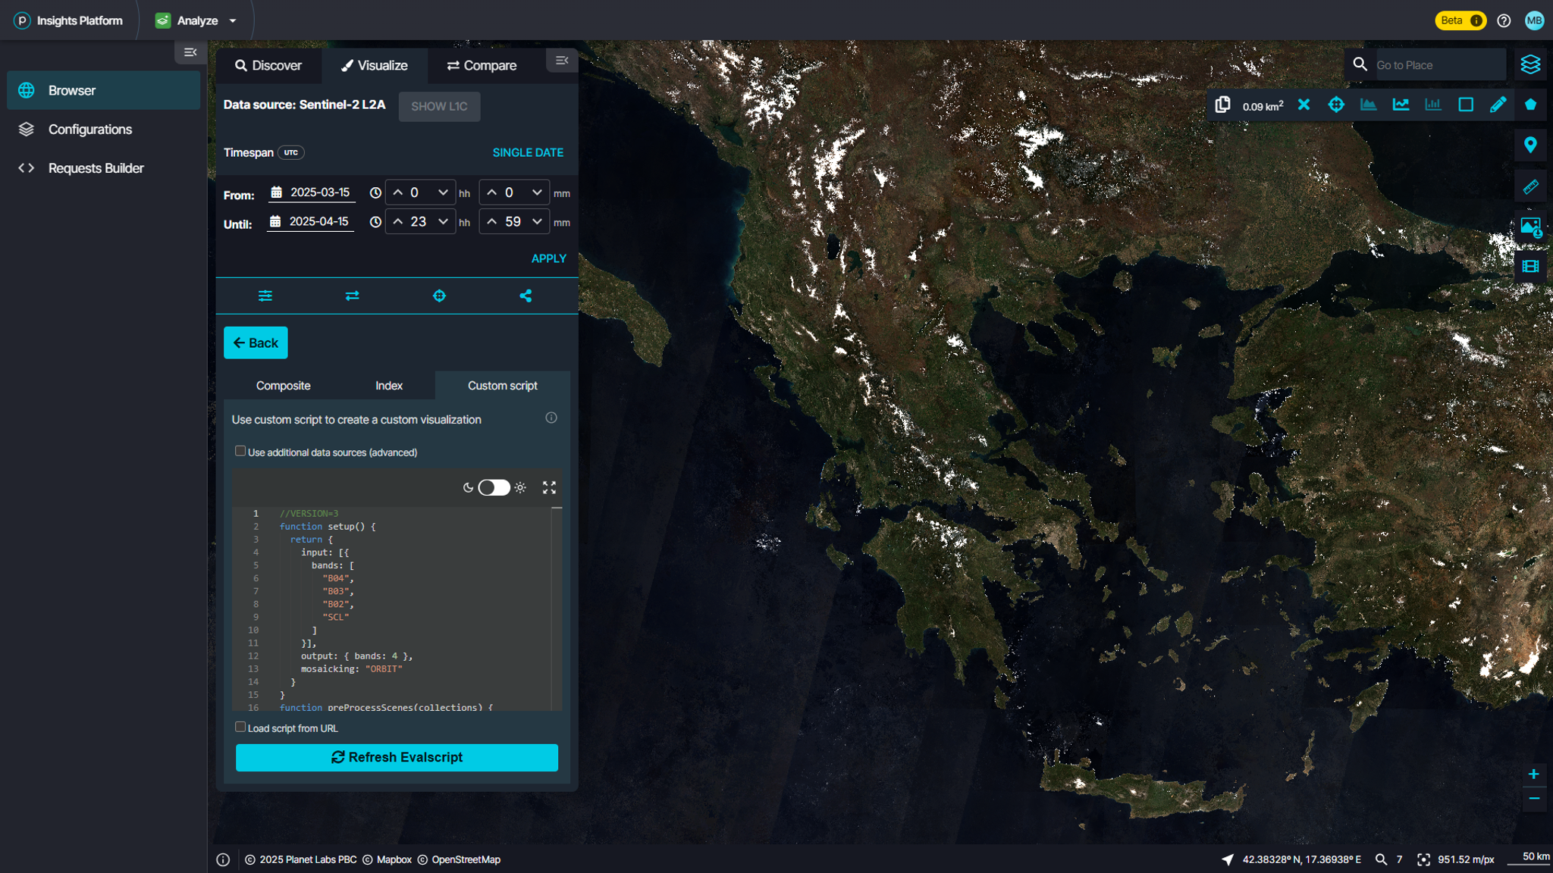Image resolution: width=1553 pixels, height=873 pixels.
Task: Click the timelapse film icon
Action: [x=1530, y=267]
